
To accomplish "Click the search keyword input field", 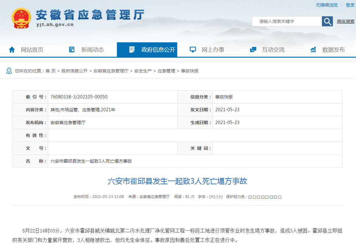I will (286, 21).
